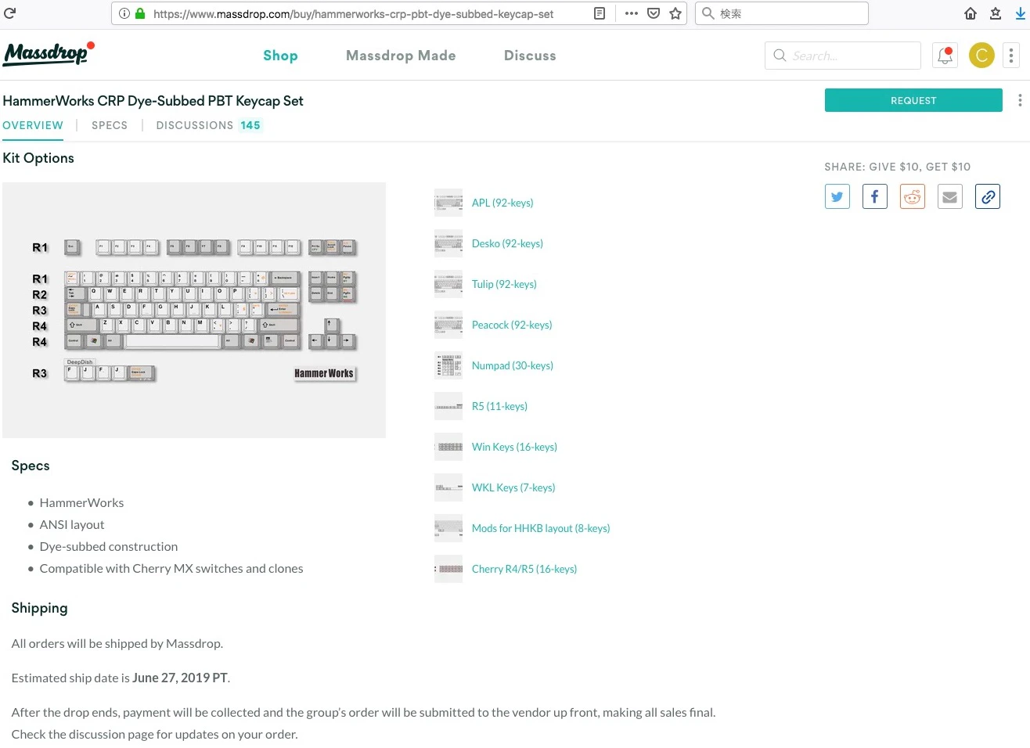Open the Discuss navigation item
Viewport: 1030px width, 748px height.
pyautogui.click(x=530, y=56)
